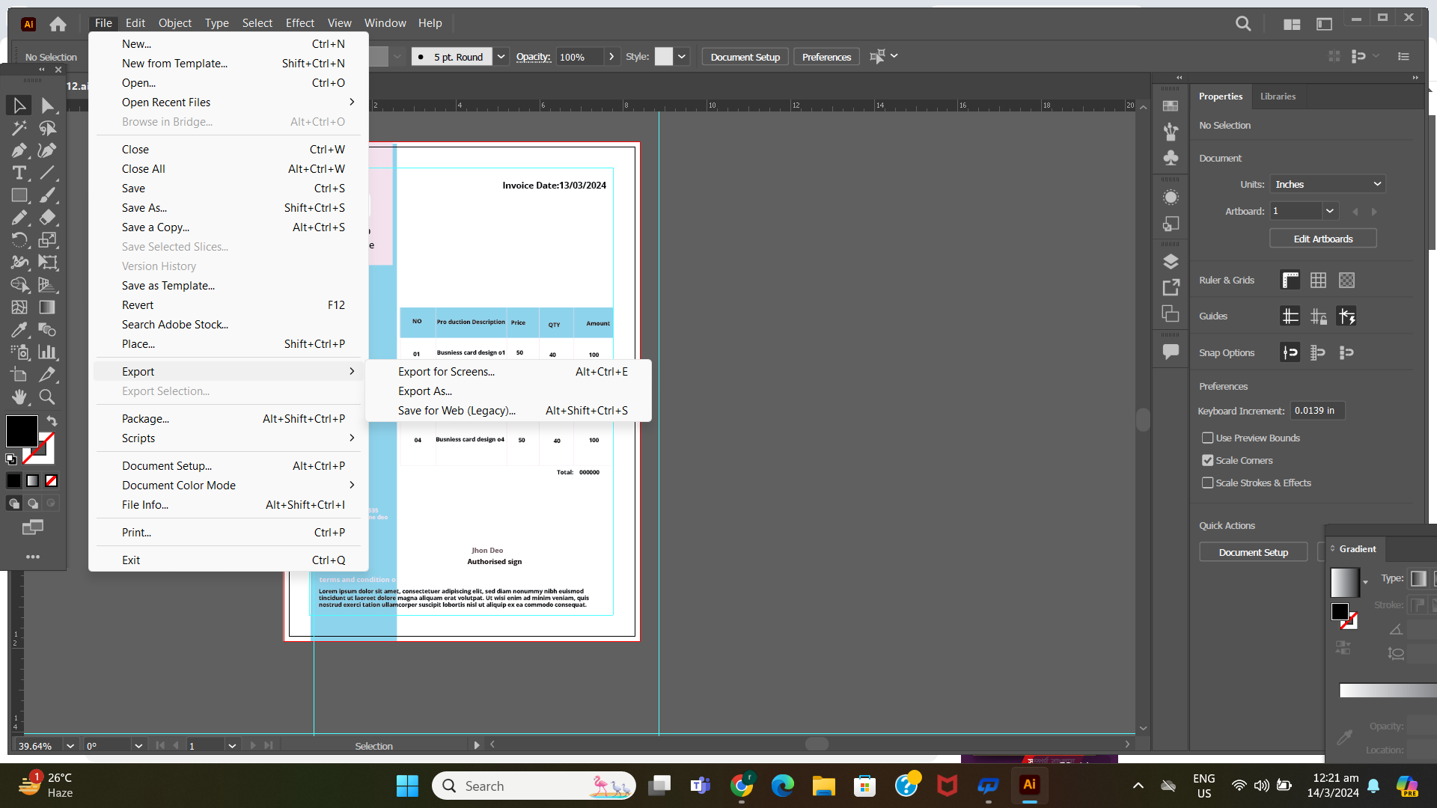
Task: Toggle show rulers button
Action: pyautogui.click(x=1290, y=281)
